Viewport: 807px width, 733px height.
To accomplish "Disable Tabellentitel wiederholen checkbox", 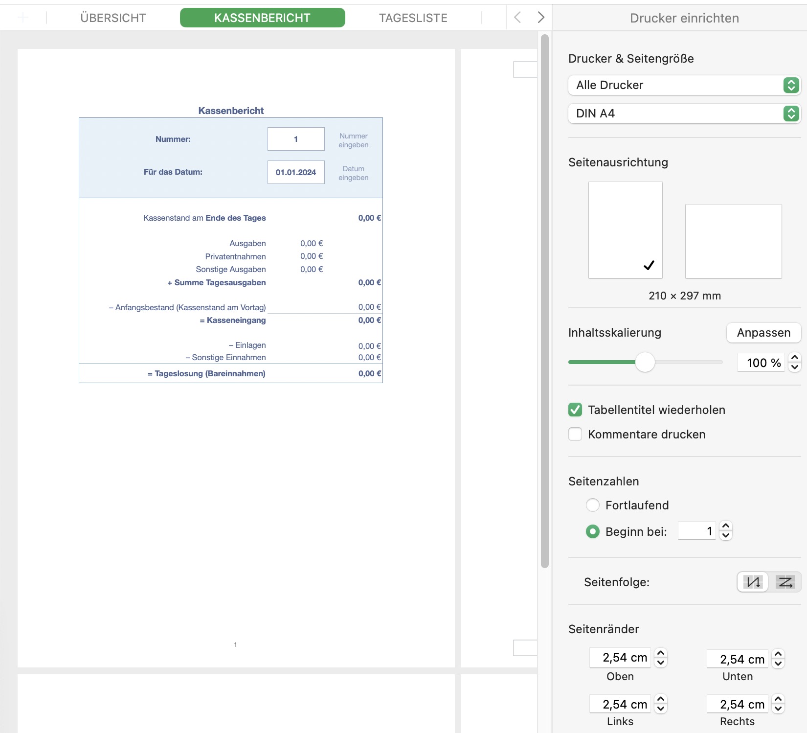I will tap(575, 410).
